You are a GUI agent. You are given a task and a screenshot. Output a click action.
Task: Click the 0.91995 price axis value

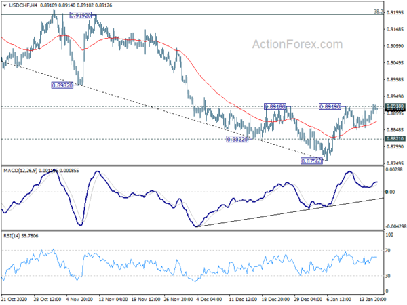tap(395, 12)
